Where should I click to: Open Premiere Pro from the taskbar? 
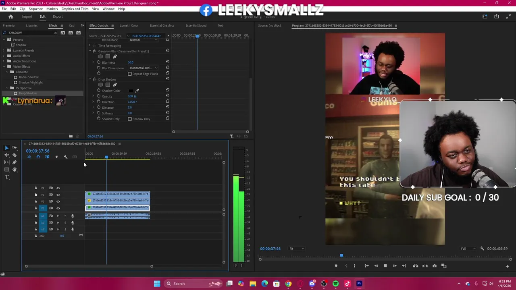coord(359,284)
